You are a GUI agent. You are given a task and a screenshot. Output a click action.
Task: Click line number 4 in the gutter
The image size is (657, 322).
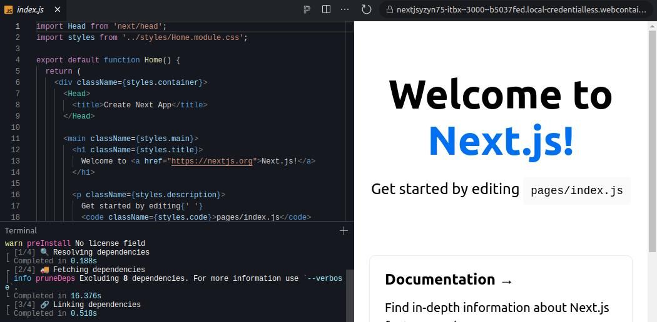[x=18, y=60]
